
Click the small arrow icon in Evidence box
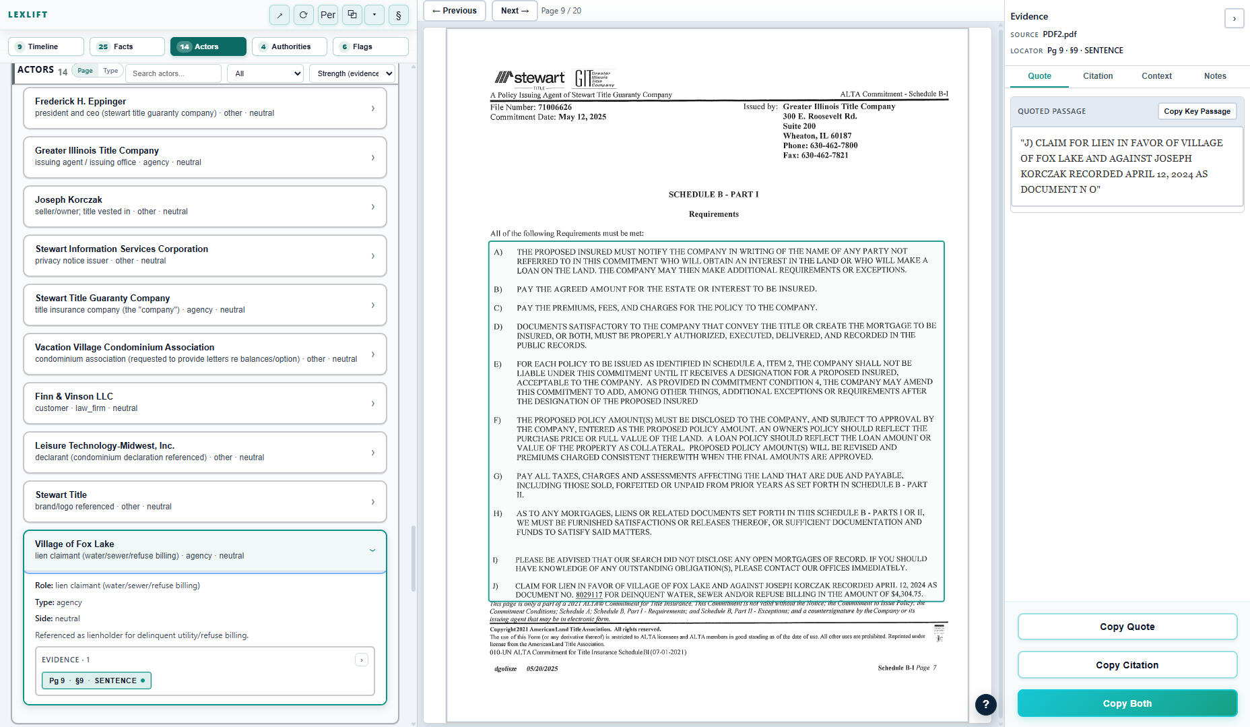tap(362, 660)
